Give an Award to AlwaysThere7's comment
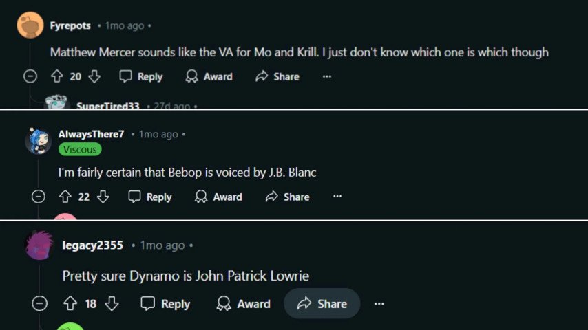The width and height of the screenshot is (588, 330). (x=218, y=197)
